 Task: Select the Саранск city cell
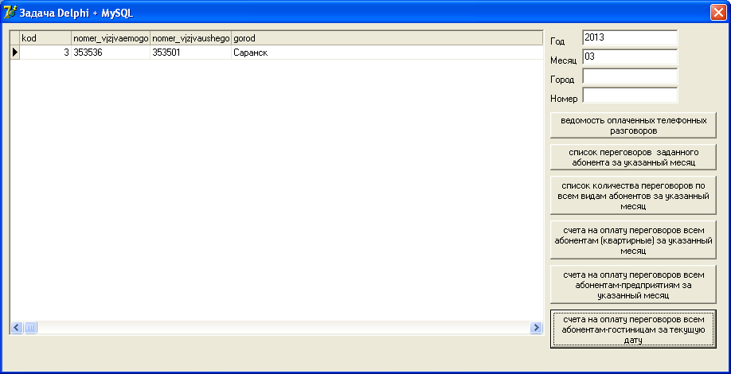[x=387, y=53]
